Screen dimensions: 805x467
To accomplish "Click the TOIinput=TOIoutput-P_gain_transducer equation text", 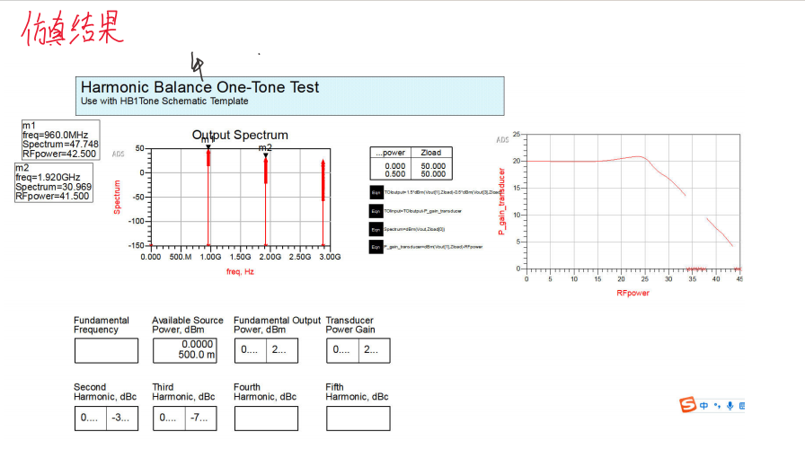I will (x=422, y=211).
